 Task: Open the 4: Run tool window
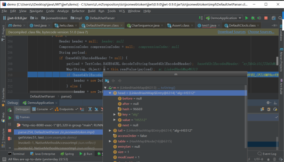[x=86, y=154]
